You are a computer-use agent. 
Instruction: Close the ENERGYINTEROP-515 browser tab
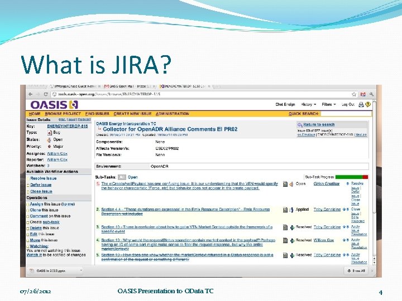click(x=209, y=86)
